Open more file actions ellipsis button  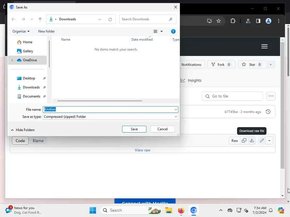pyautogui.click(x=271, y=96)
